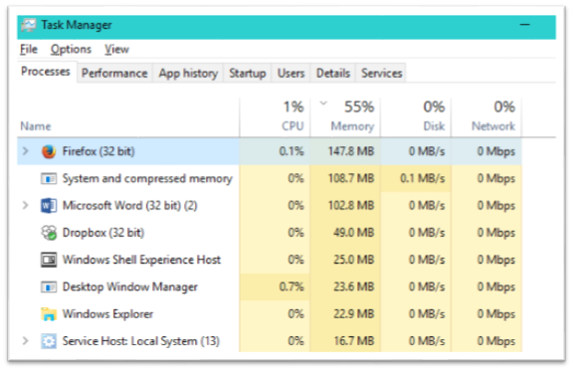This screenshot has height=371, width=573.
Task: Click the Windows Explorer folder icon
Action: (49, 314)
